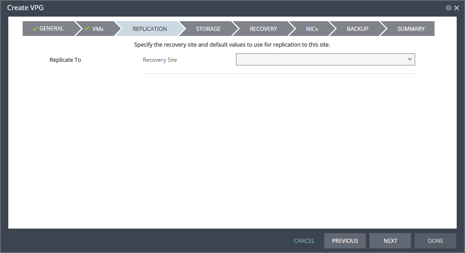
Task: Click the Create VPG title text
Action: [25, 8]
